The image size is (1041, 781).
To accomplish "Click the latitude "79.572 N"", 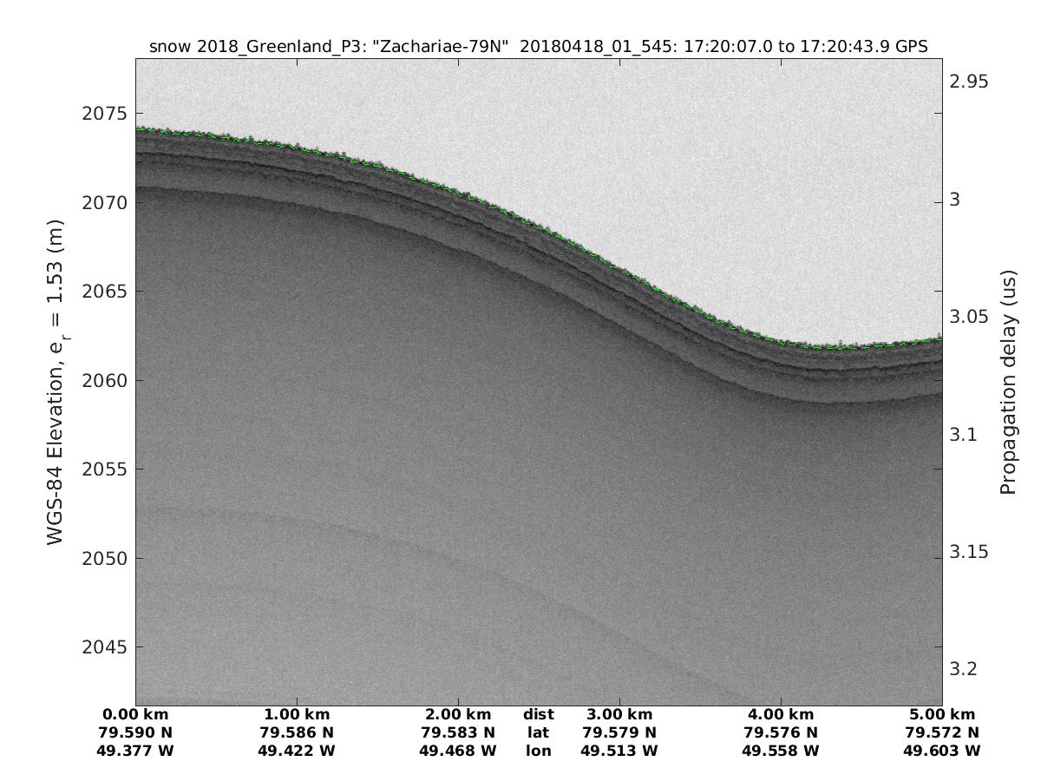I will (x=943, y=732).
